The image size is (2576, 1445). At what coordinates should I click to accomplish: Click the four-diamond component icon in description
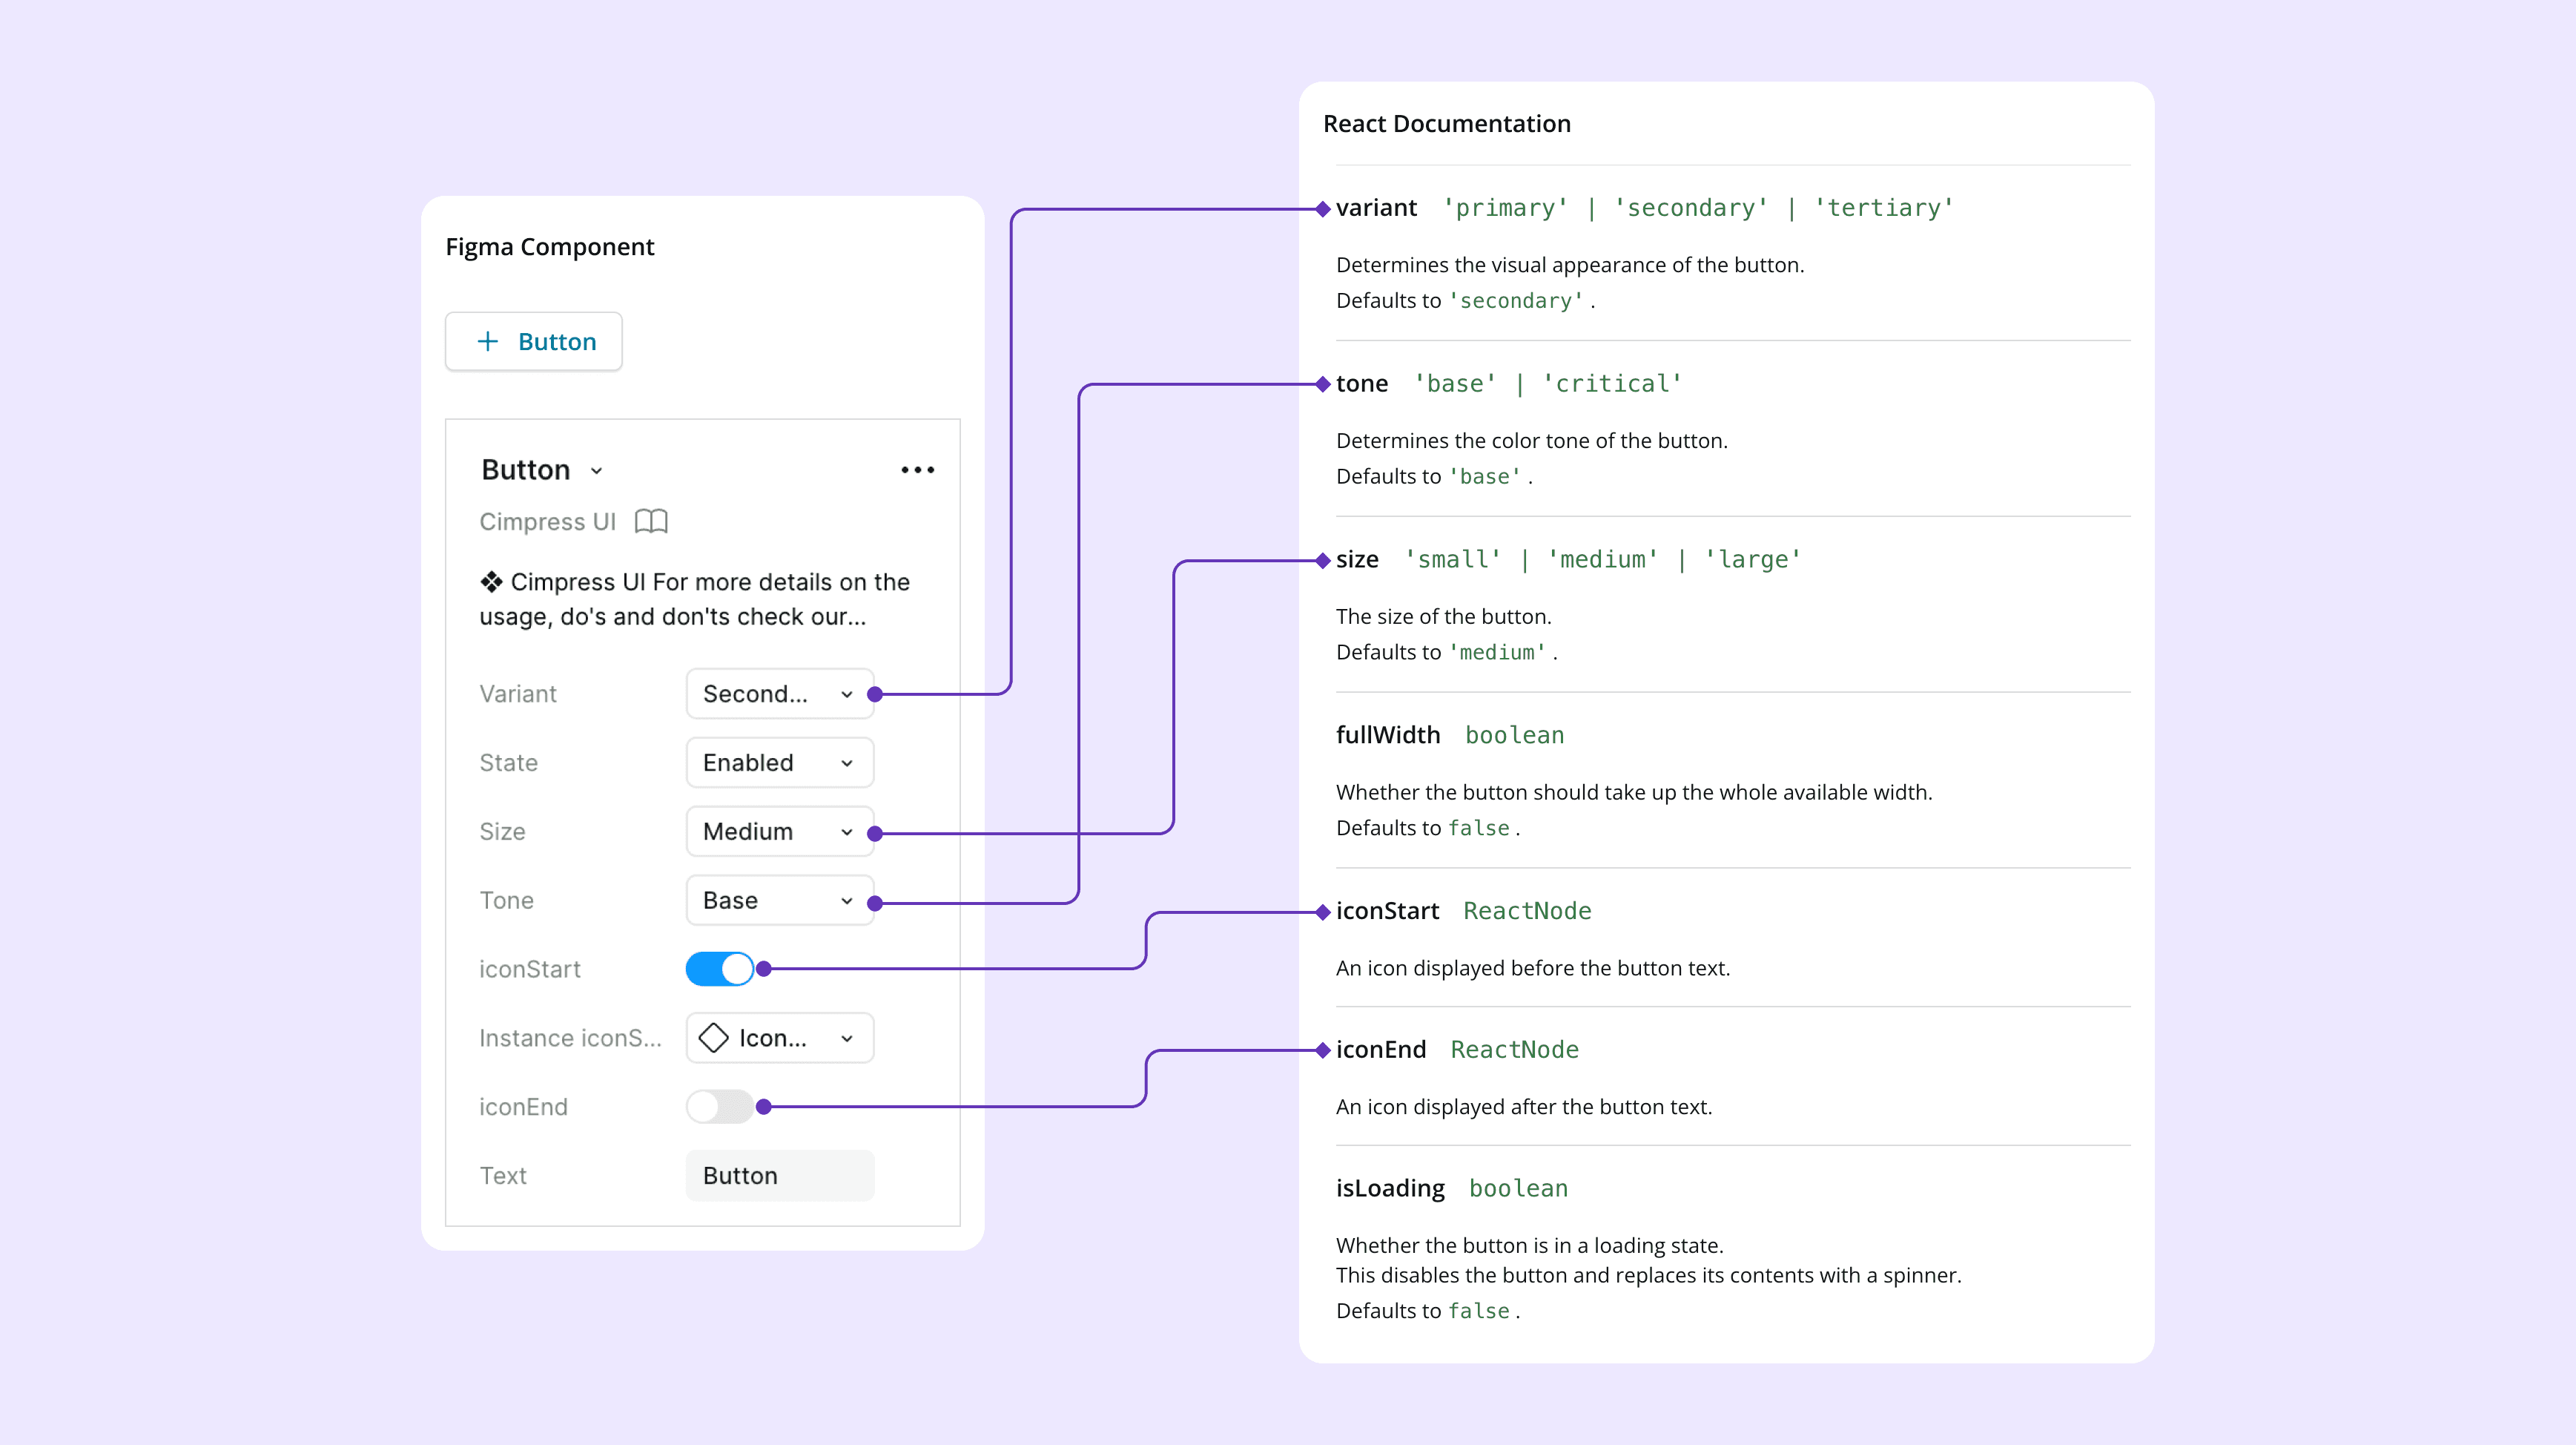(491, 582)
